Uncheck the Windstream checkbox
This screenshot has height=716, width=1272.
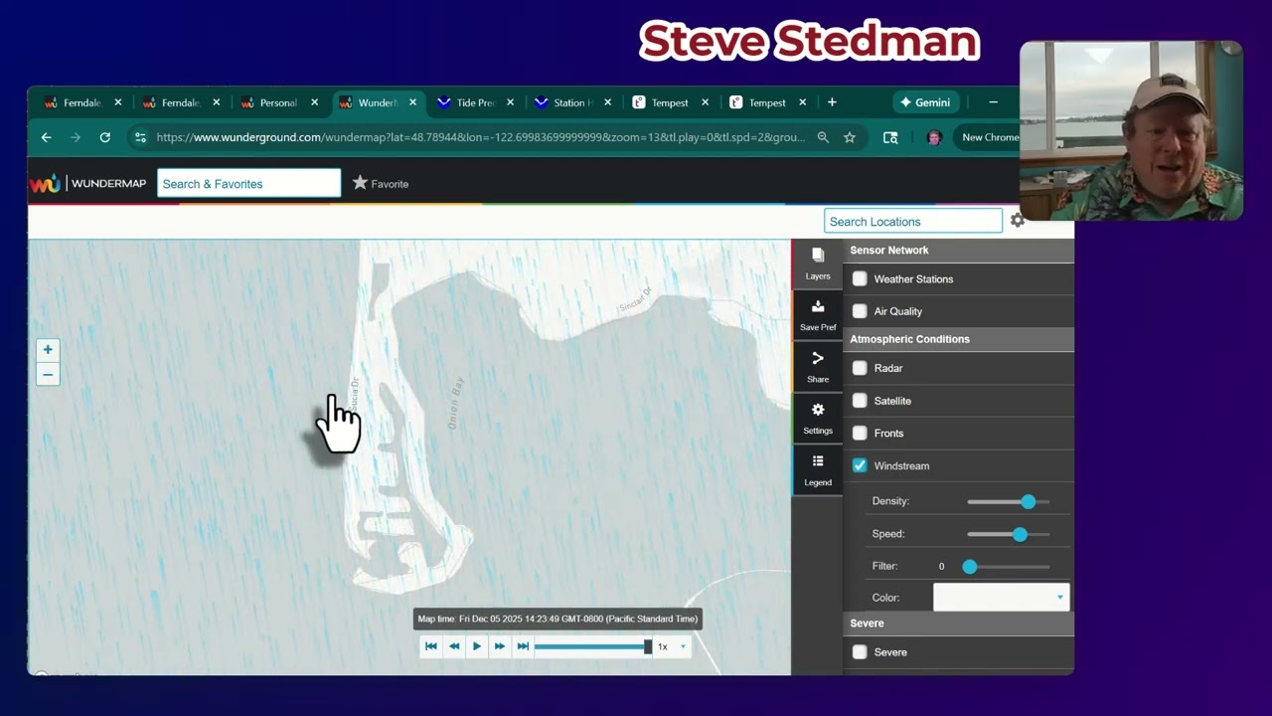click(x=860, y=465)
